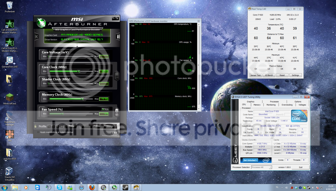Click the Intel logo in E-LEET window
Image resolution: width=336 pixels, height=191 pixels.
(266, 160)
